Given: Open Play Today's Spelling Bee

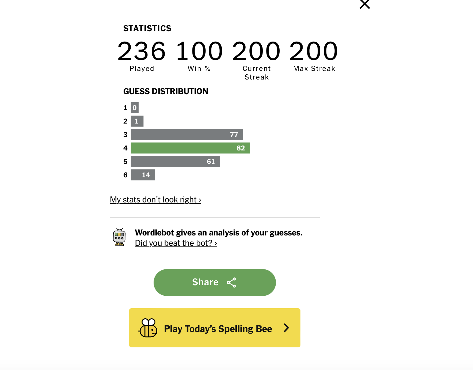Looking at the screenshot, I should [218, 329].
